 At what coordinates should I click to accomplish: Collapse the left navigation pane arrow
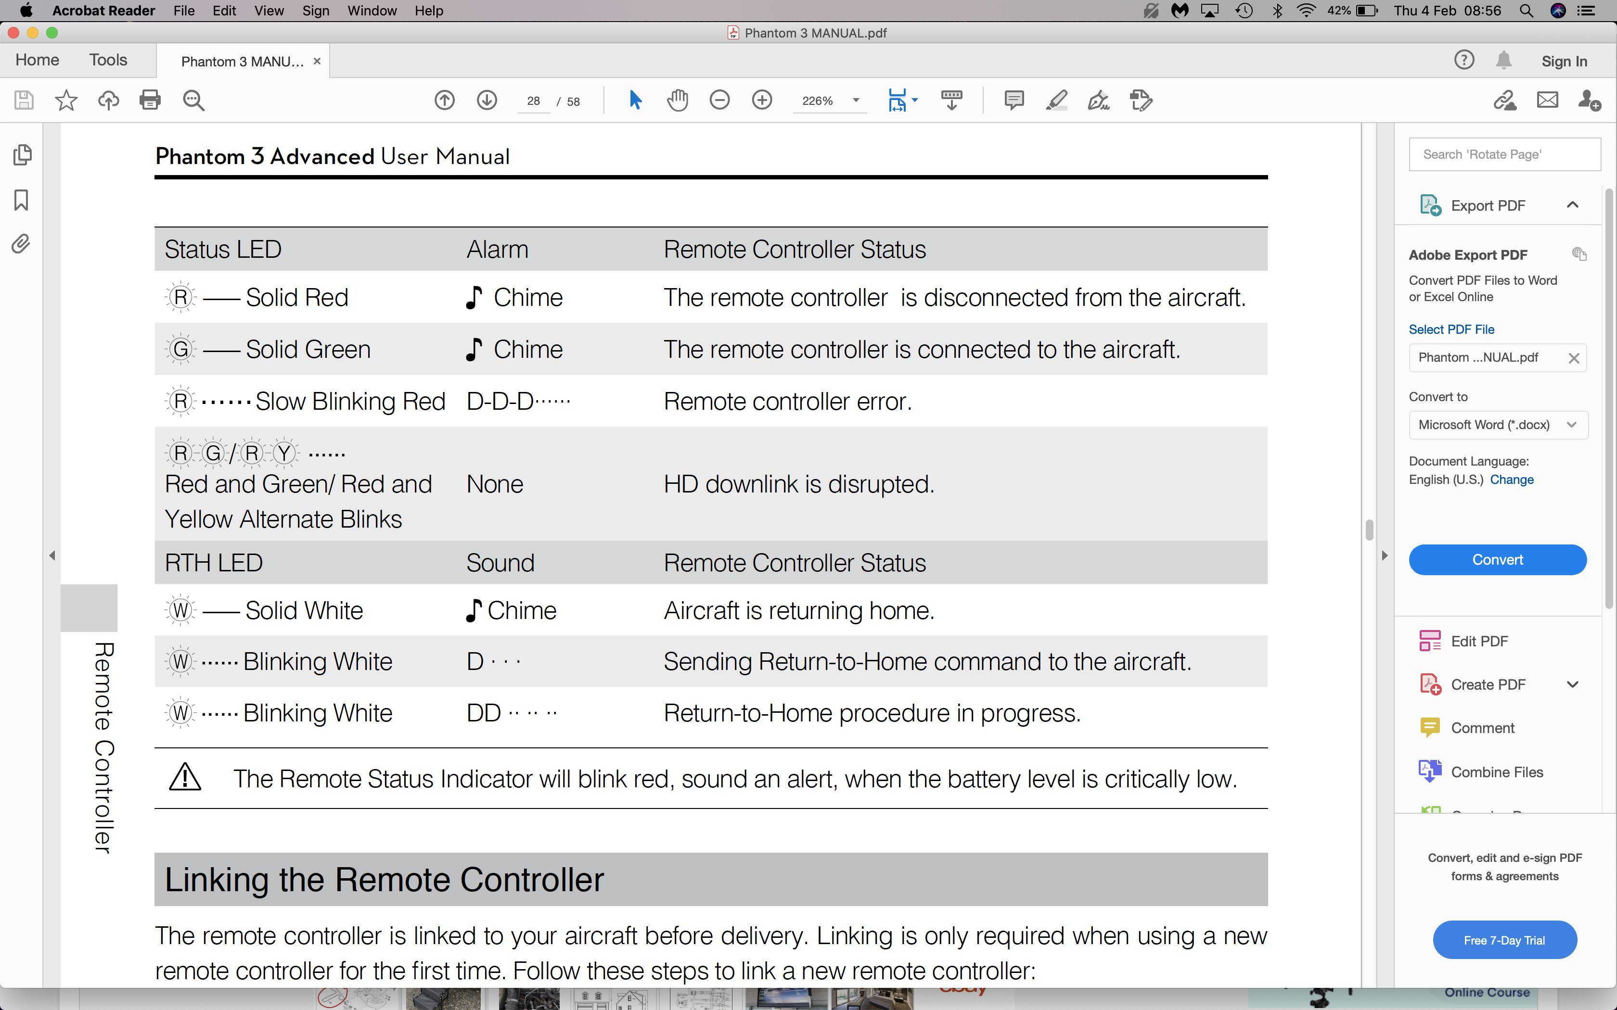point(52,556)
